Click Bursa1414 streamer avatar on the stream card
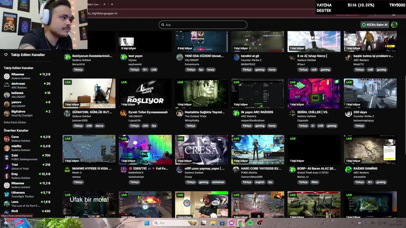Viewport: 406px width, 228px height. click(67, 57)
